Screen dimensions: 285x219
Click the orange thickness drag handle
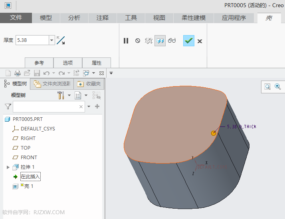214,133
